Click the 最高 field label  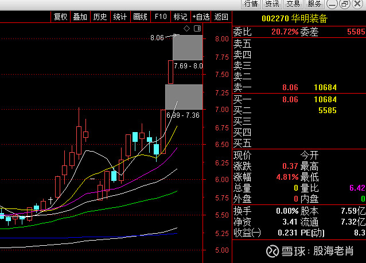click(x=310, y=166)
